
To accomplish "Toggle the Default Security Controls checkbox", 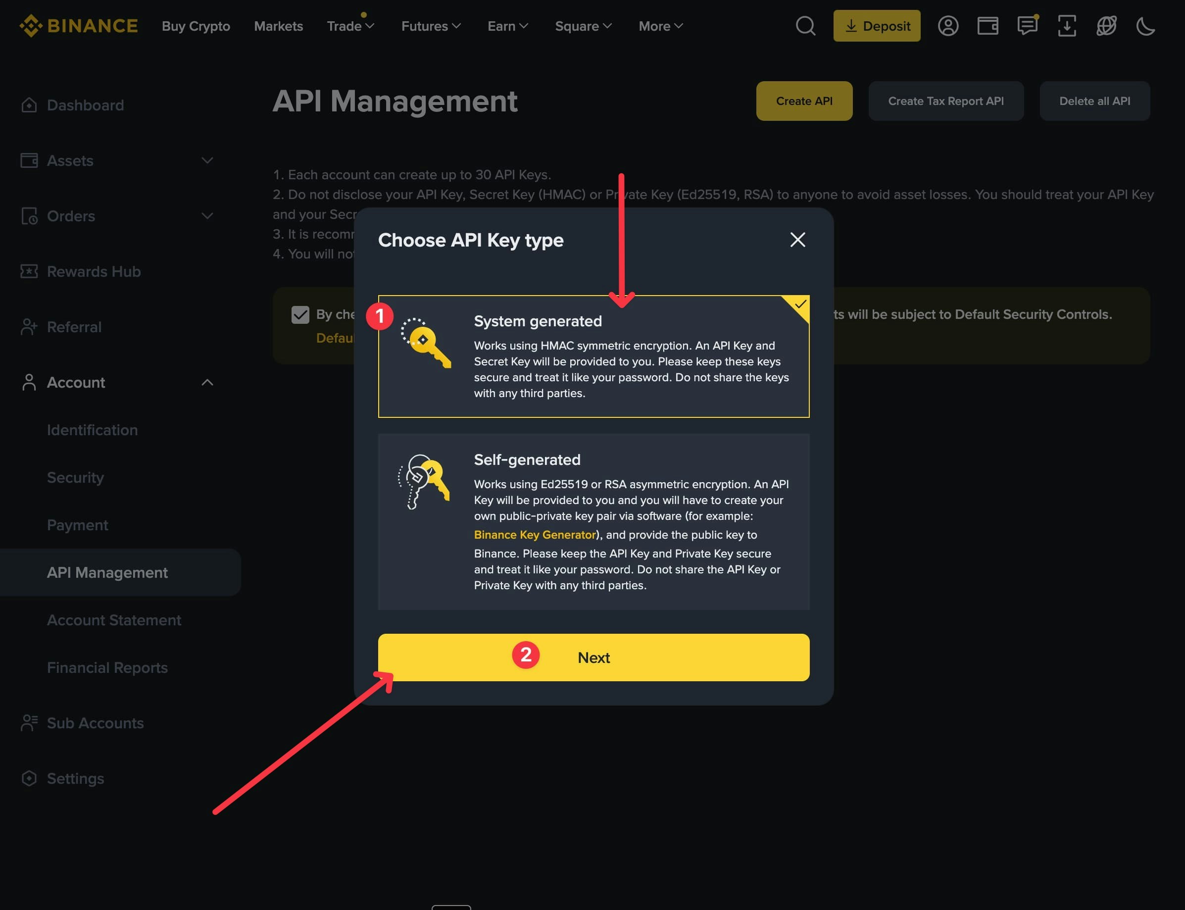I will pos(300,315).
